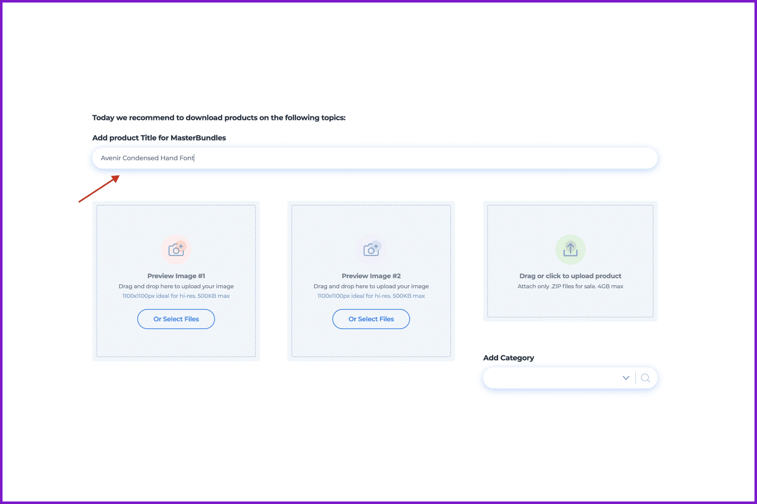Expand the Add Category dropdown chevron
Screen dimensions: 757x504
click(626, 378)
